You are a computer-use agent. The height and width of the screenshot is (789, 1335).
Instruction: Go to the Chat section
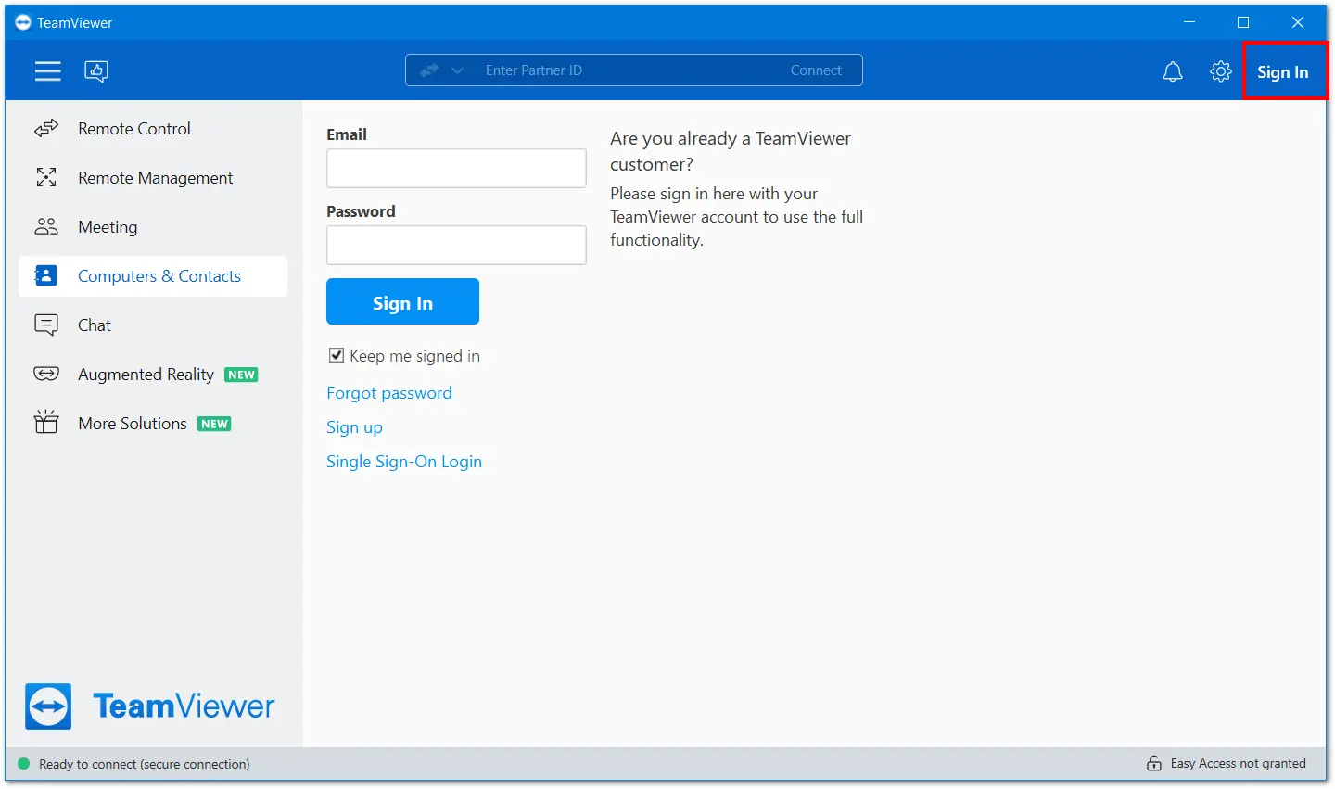[x=153, y=325]
